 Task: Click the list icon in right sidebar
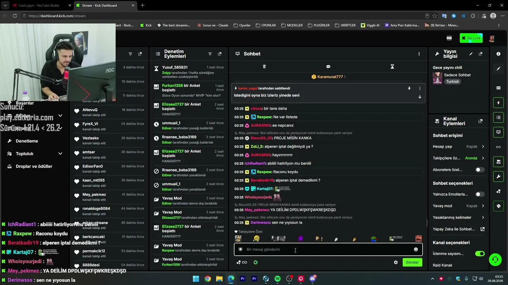pyautogui.click(x=499, y=118)
